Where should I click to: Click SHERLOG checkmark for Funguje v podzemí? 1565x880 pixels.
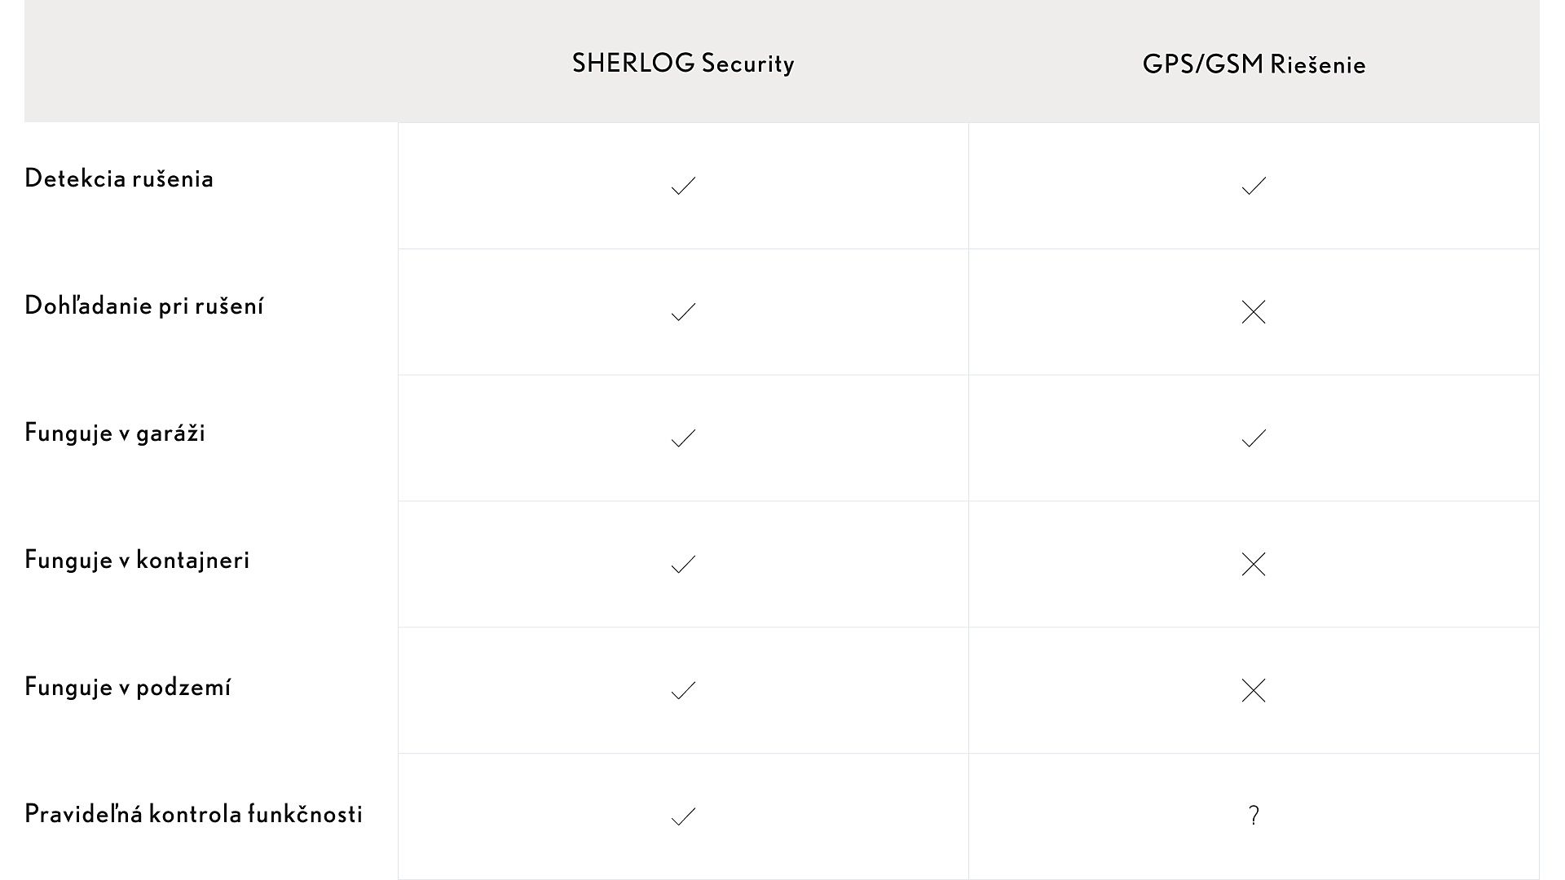pyautogui.click(x=683, y=690)
